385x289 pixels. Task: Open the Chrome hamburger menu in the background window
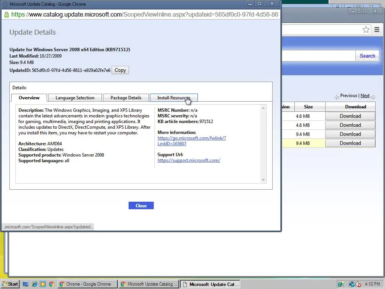click(377, 30)
